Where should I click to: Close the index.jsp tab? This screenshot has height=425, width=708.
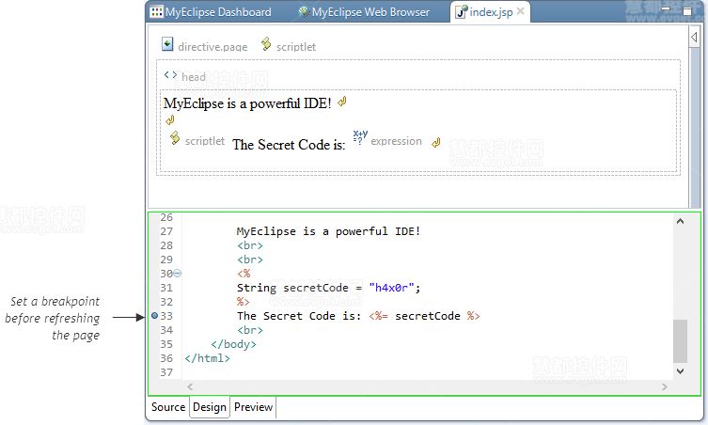pyautogui.click(x=521, y=11)
